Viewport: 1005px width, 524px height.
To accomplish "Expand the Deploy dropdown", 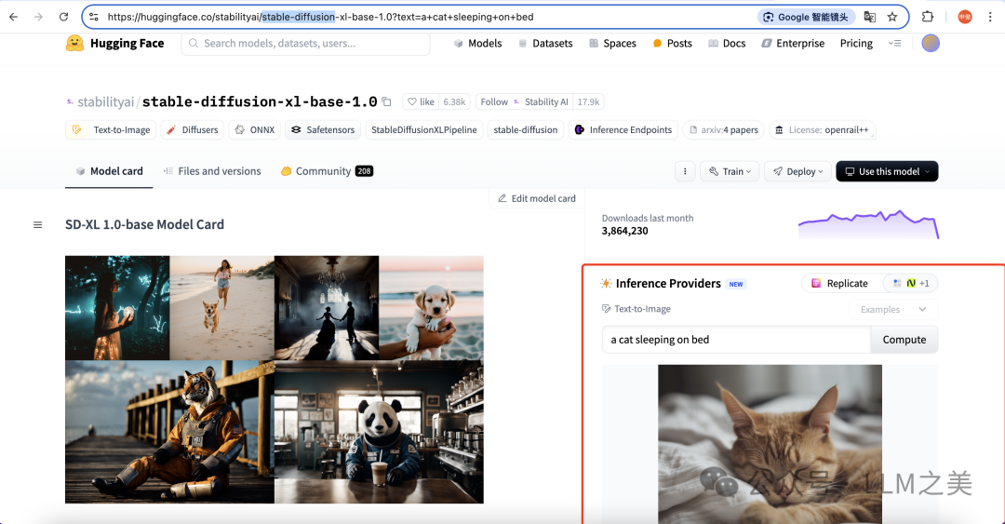I will (798, 171).
